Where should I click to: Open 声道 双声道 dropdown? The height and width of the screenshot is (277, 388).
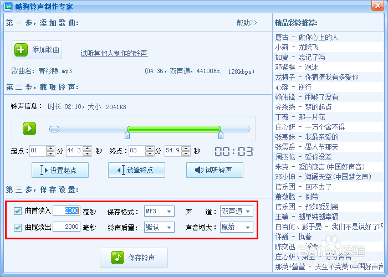pos(237,211)
